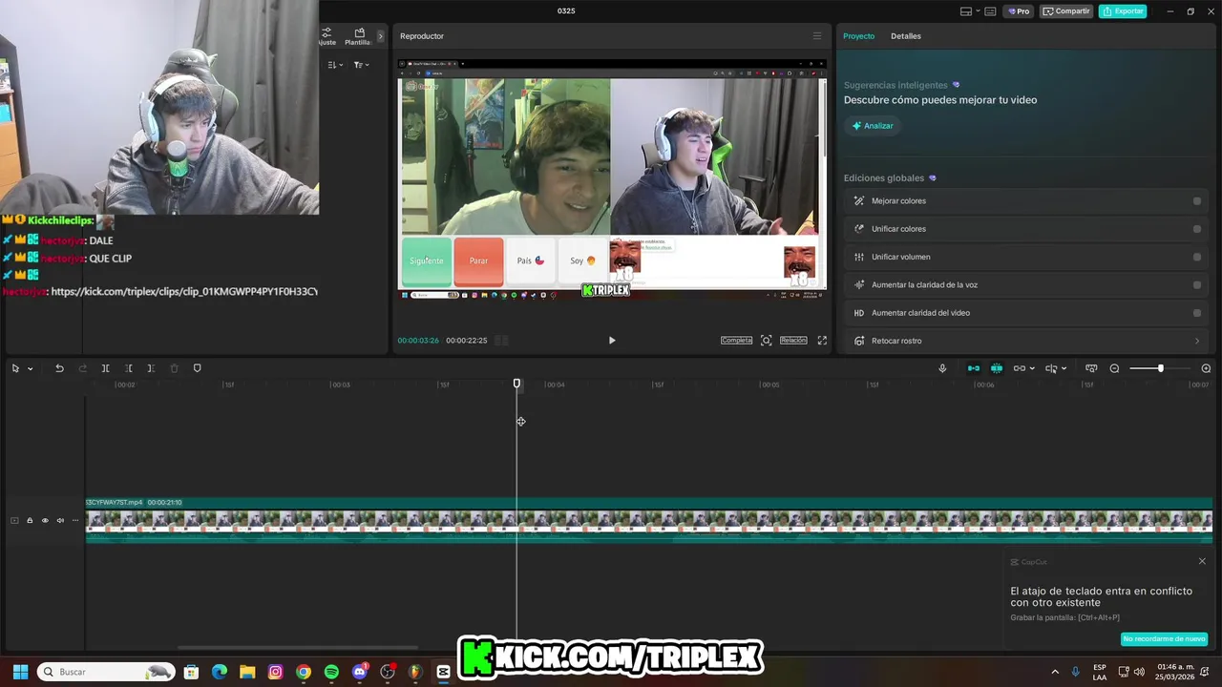This screenshot has width=1222, height=687.
Task: Undo the last edit in timeline toolbar
Action: tap(59, 368)
